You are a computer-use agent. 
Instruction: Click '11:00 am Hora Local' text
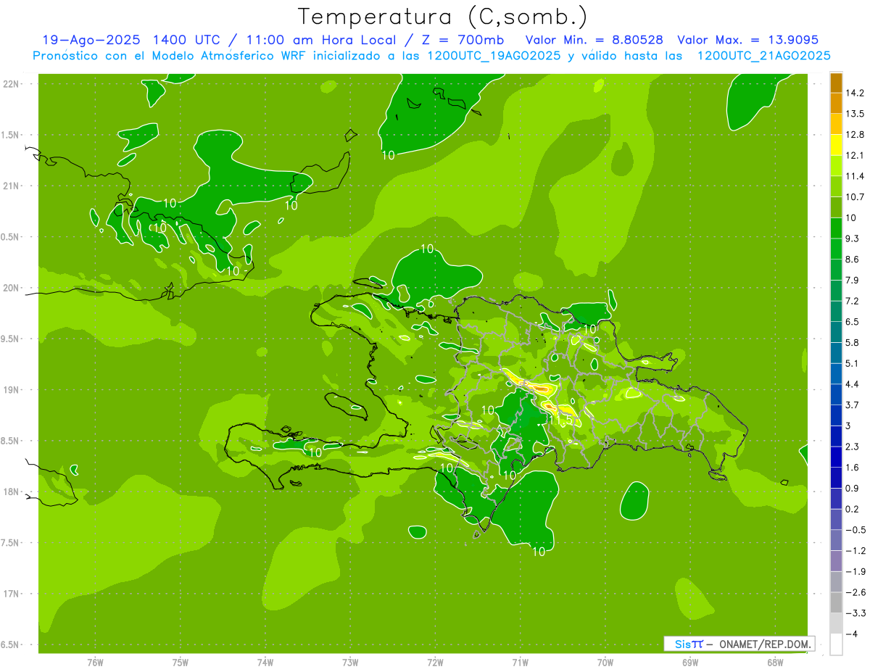(315, 40)
